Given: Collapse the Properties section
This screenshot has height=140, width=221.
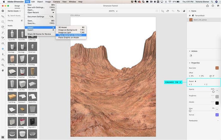Looking at the screenshot, I should [189, 63].
